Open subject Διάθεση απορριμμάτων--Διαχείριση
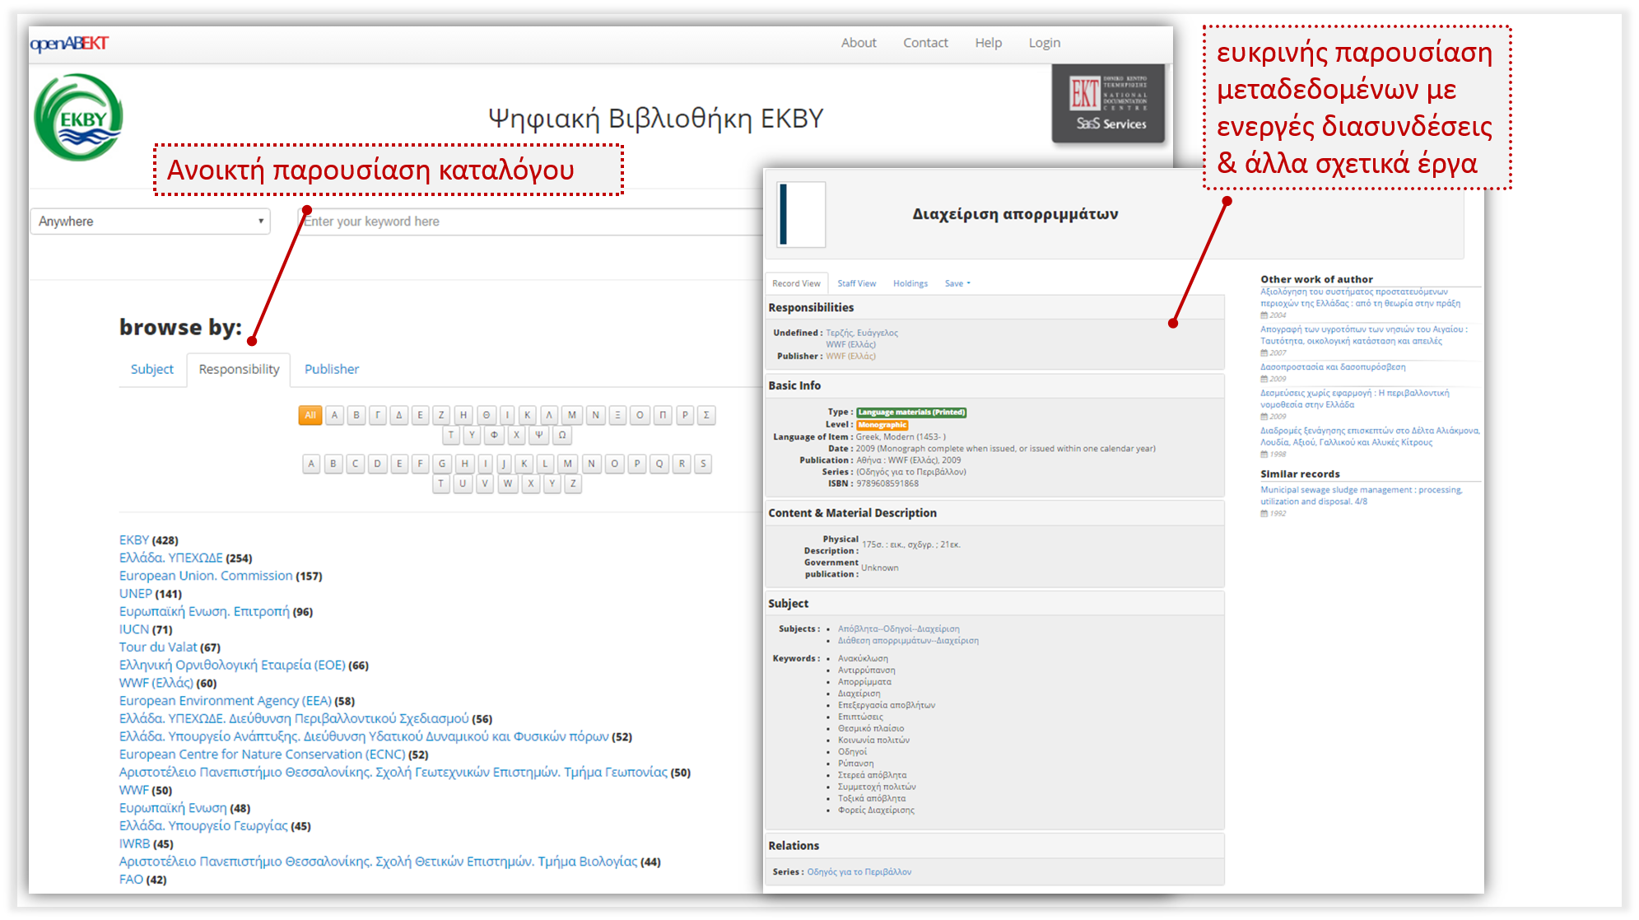The image size is (1639, 920). [908, 641]
